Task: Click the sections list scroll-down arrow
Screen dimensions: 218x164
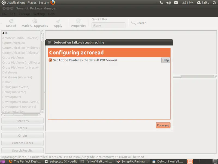Action: pyautogui.click(x=43, y=111)
